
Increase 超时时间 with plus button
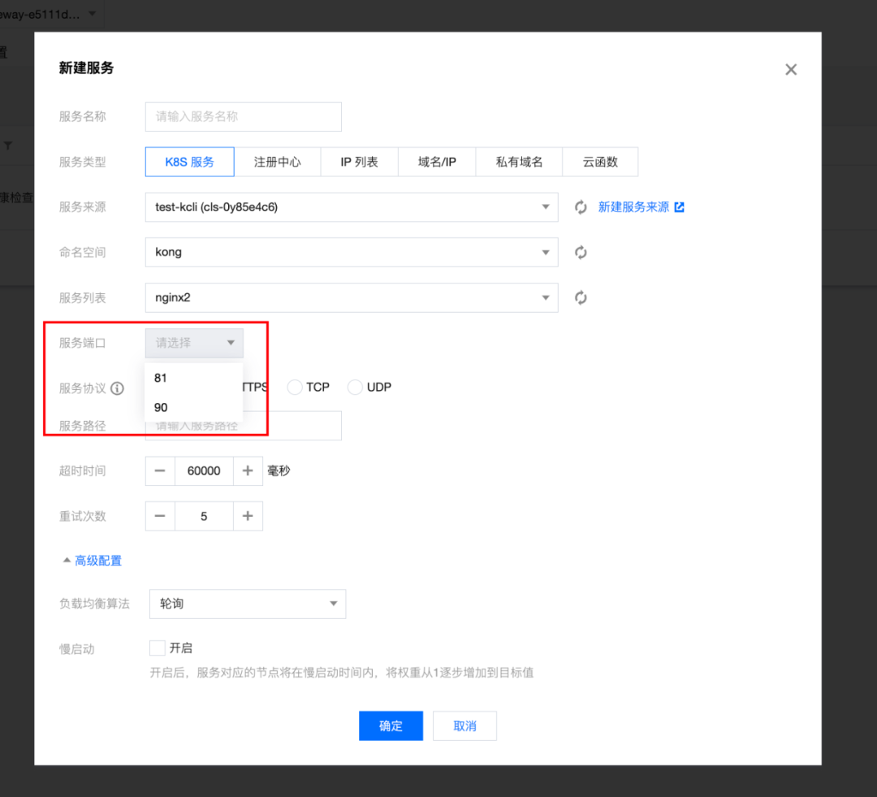248,470
